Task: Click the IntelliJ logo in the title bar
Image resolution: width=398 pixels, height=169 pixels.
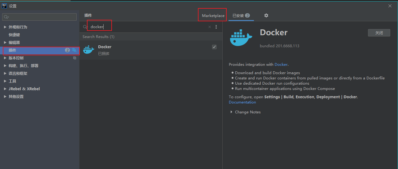Action: click(4, 6)
